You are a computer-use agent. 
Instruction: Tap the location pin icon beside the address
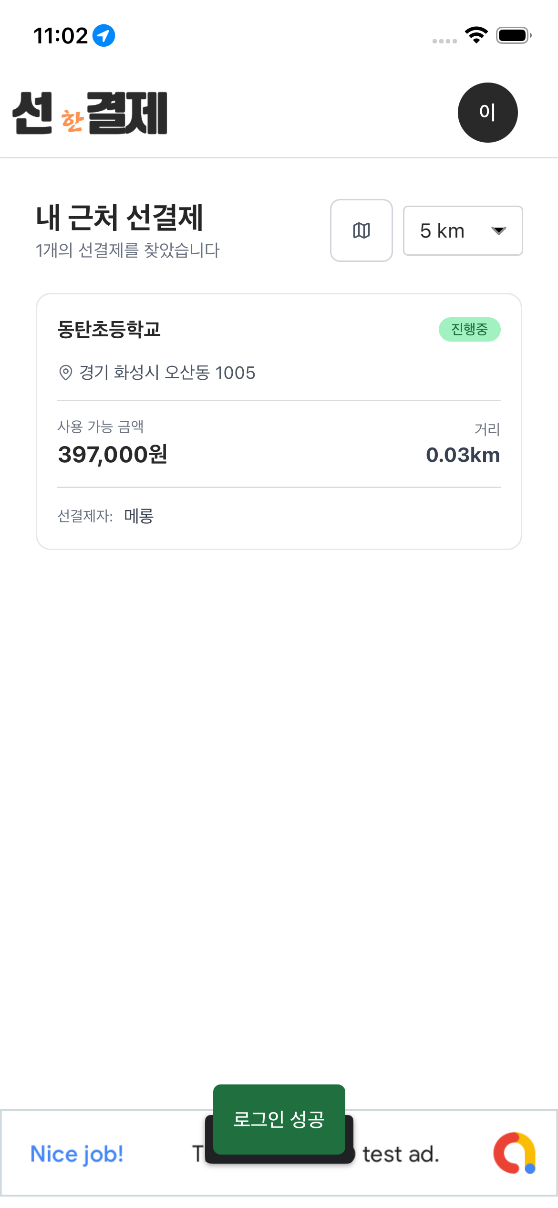click(65, 373)
